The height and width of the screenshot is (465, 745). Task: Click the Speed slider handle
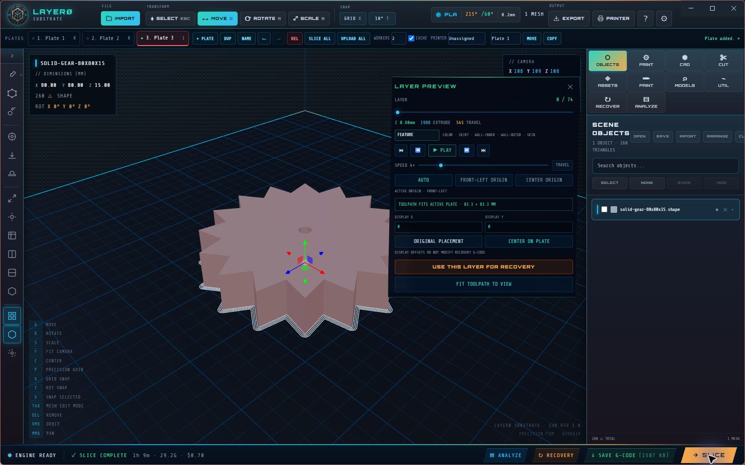click(x=441, y=165)
